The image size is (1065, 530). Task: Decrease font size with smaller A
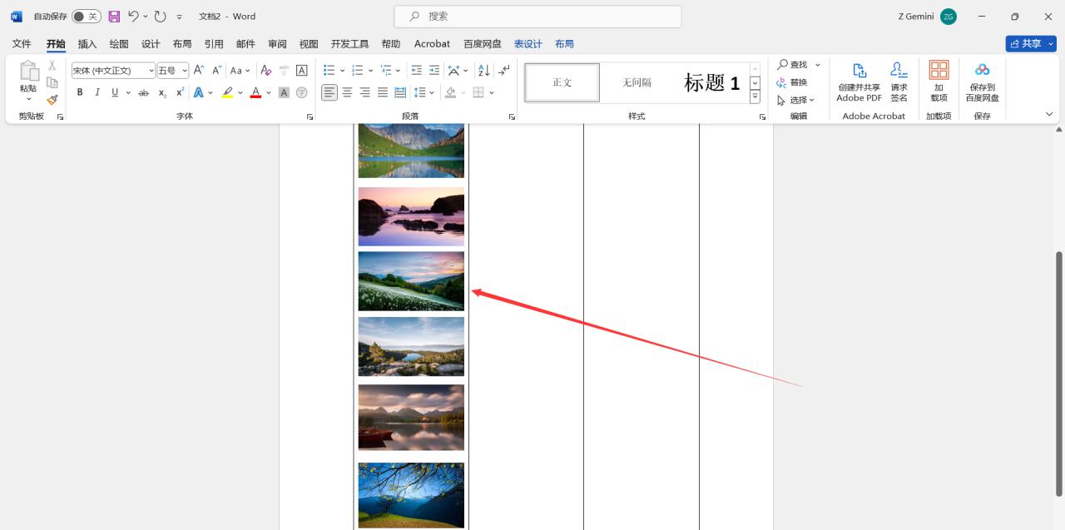[216, 70]
